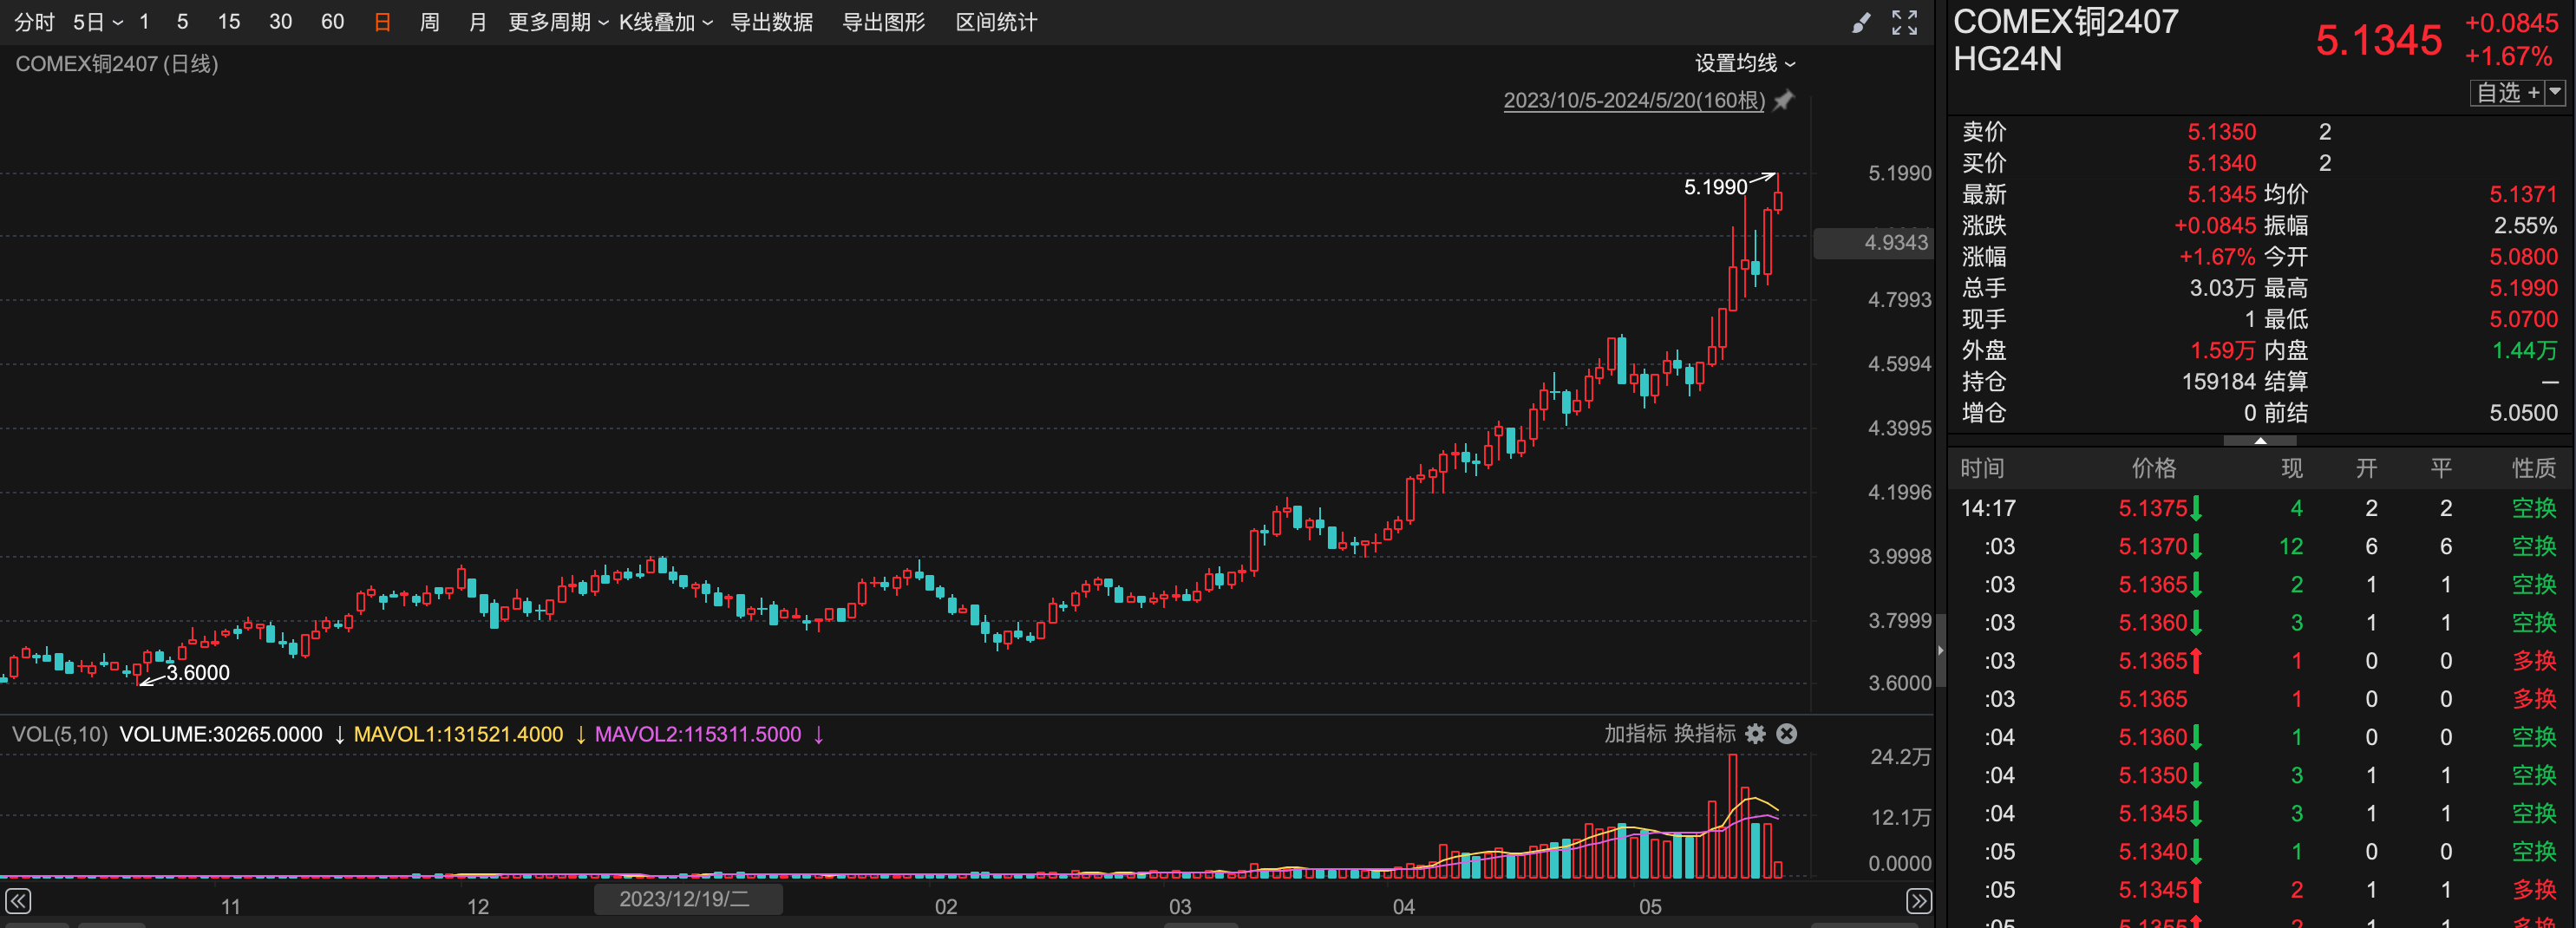Viewport: 2576px width, 928px height.
Task: Click the paintbrush drawing tool icon
Action: tap(1860, 23)
